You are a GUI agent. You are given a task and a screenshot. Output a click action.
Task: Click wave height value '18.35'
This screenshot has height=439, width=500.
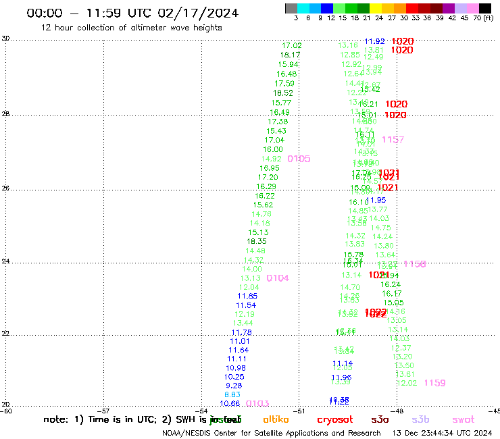click(x=257, y=242)
